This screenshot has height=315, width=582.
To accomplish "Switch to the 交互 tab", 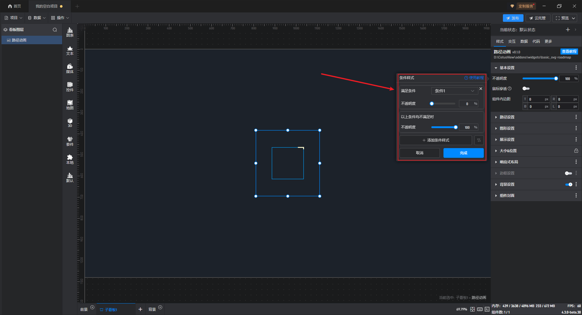I will [x=512, y=41].
